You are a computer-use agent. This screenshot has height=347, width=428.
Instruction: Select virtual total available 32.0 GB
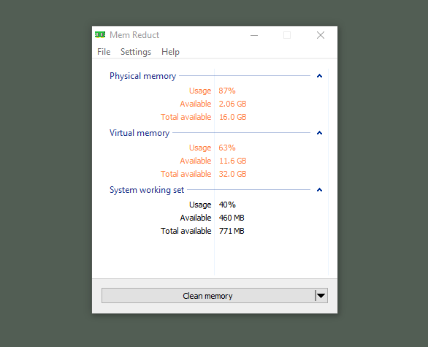tap(232, 174)
